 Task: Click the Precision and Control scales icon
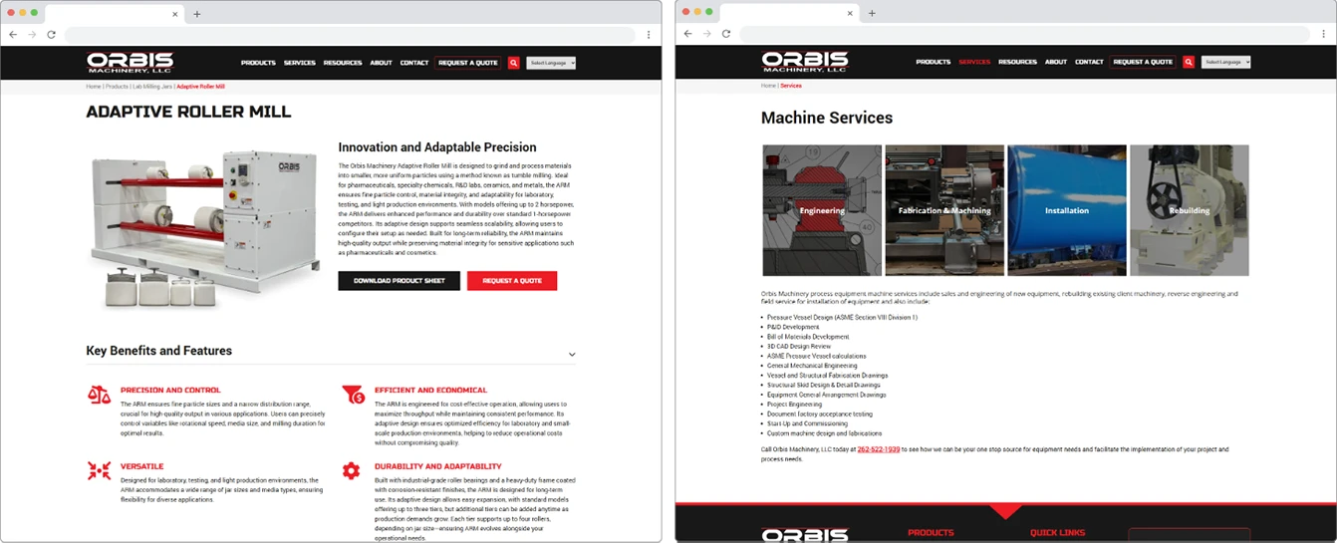[99, 395]
